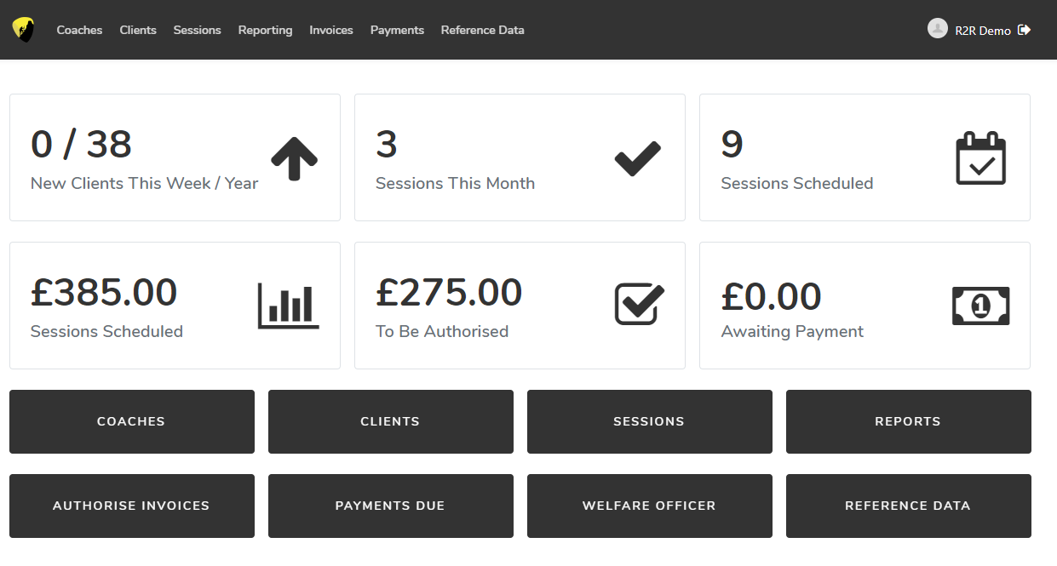Click the bar chart icon on £385.00 card
Screen dimensions: 1057x566
click(x=288, y=306)
